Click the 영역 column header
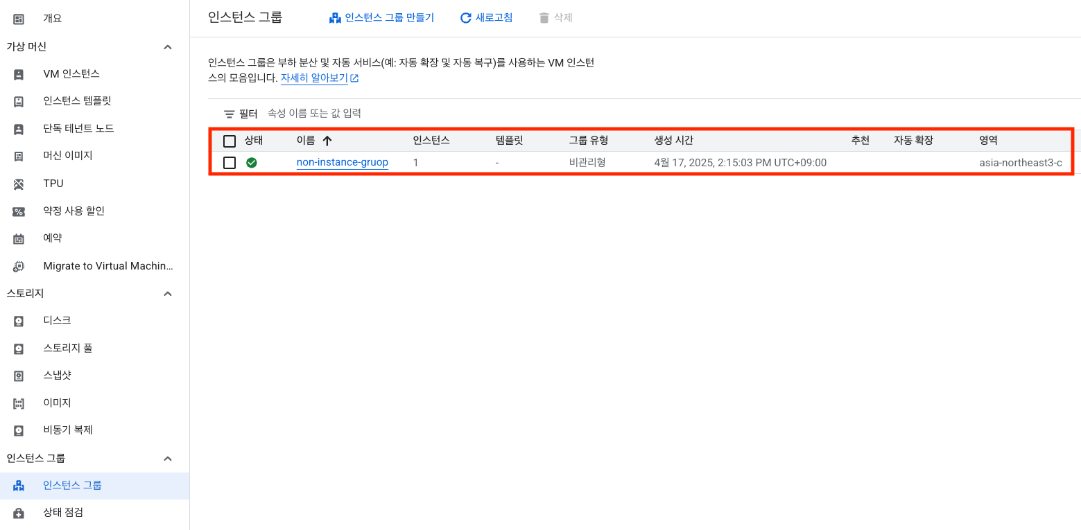 (989, 140)
